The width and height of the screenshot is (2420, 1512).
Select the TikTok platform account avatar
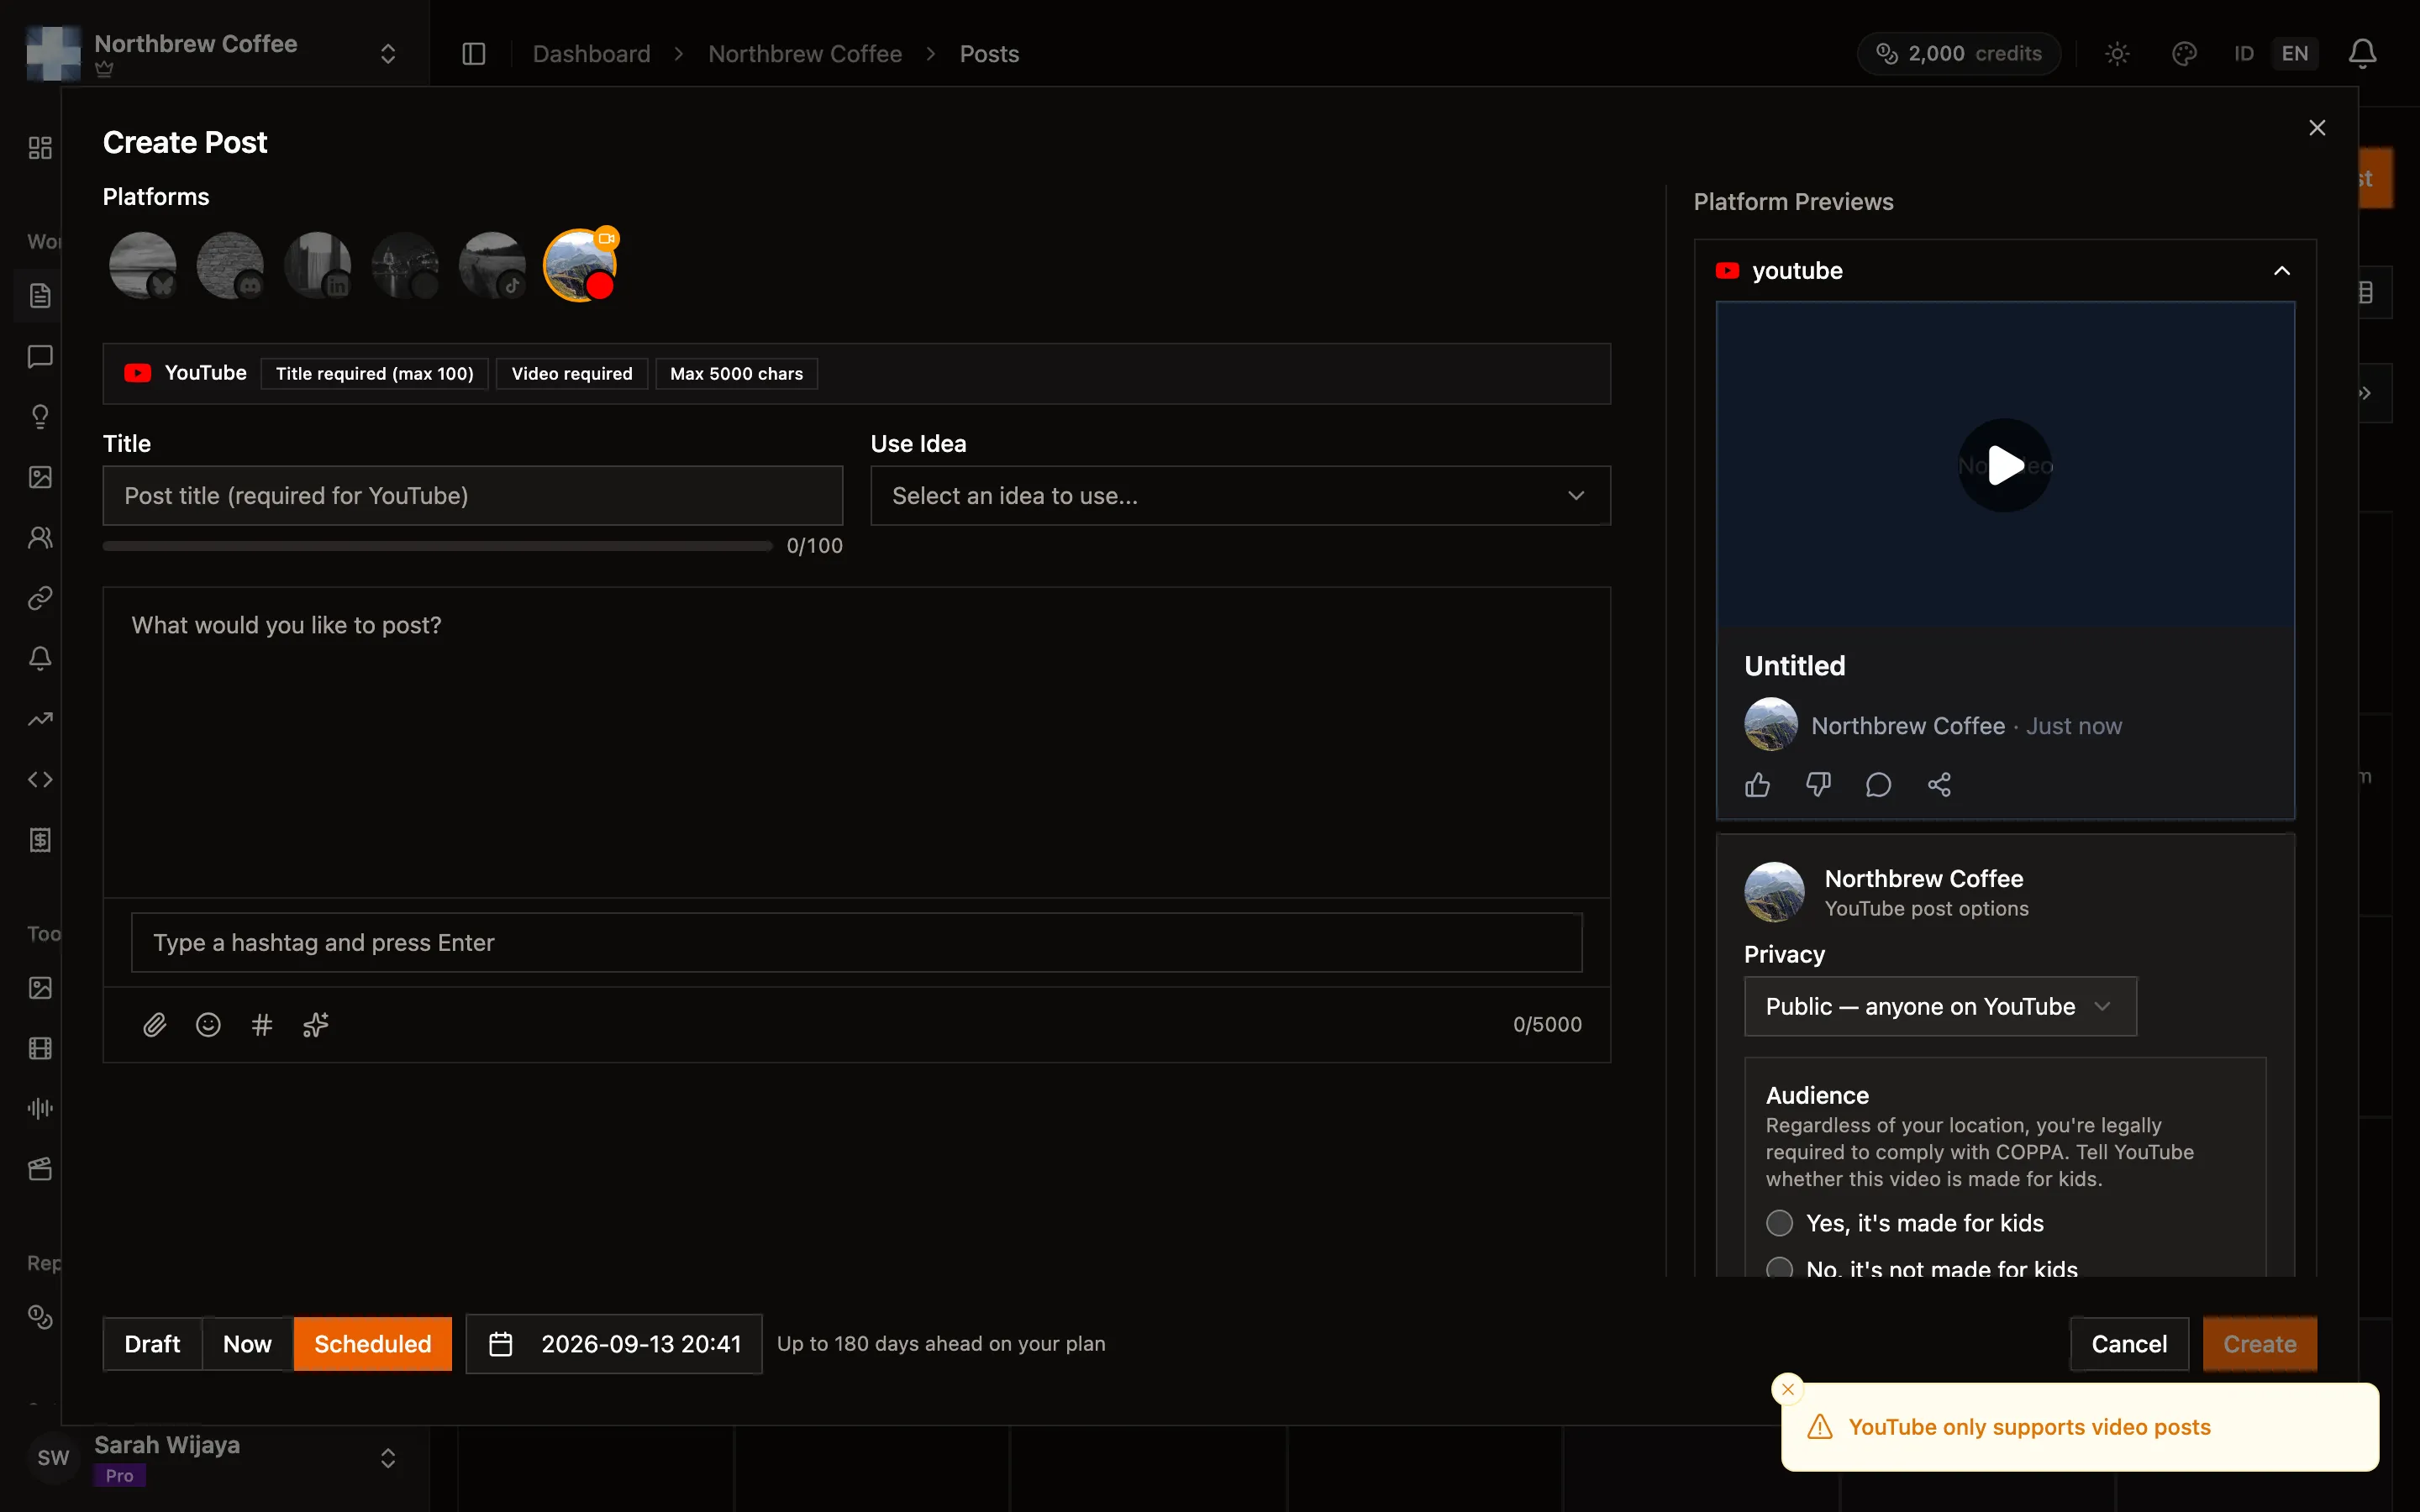[492, 265]
